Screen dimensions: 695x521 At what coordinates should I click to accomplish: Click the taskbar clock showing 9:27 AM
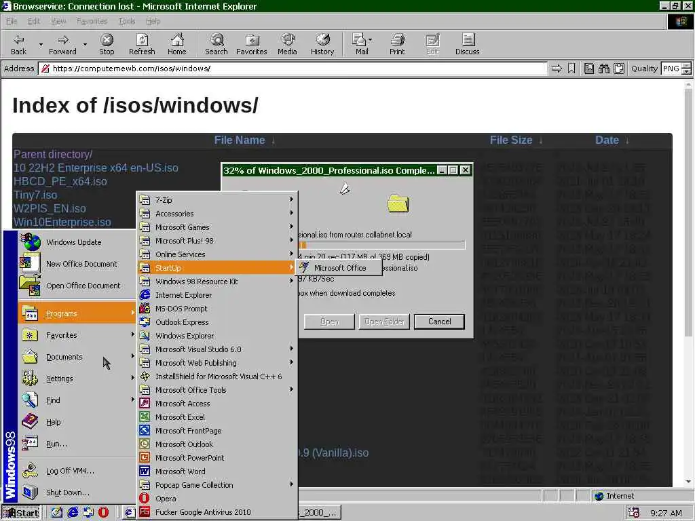pos(666,513)
